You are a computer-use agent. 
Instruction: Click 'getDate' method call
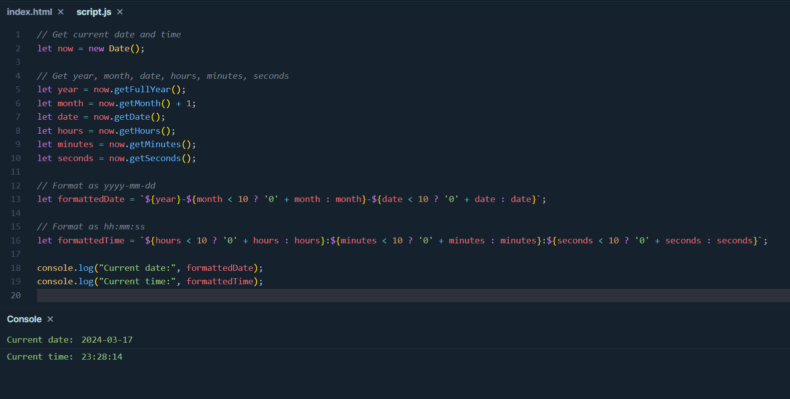pyautogui.click(x=132, y=117)
